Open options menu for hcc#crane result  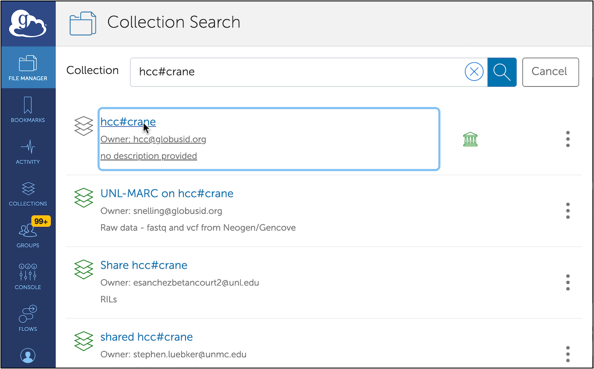pyautogui.click(x=568, y=139)
